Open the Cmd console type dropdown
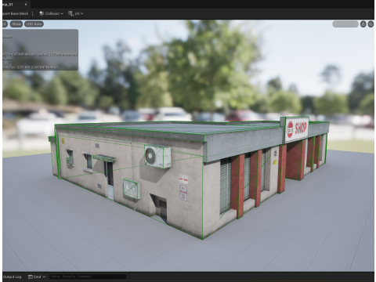This screenshot has width=376, height=282. [37, 277]
